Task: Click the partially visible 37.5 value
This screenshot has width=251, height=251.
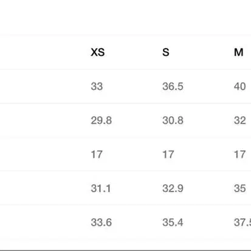Action: point(242,222)
